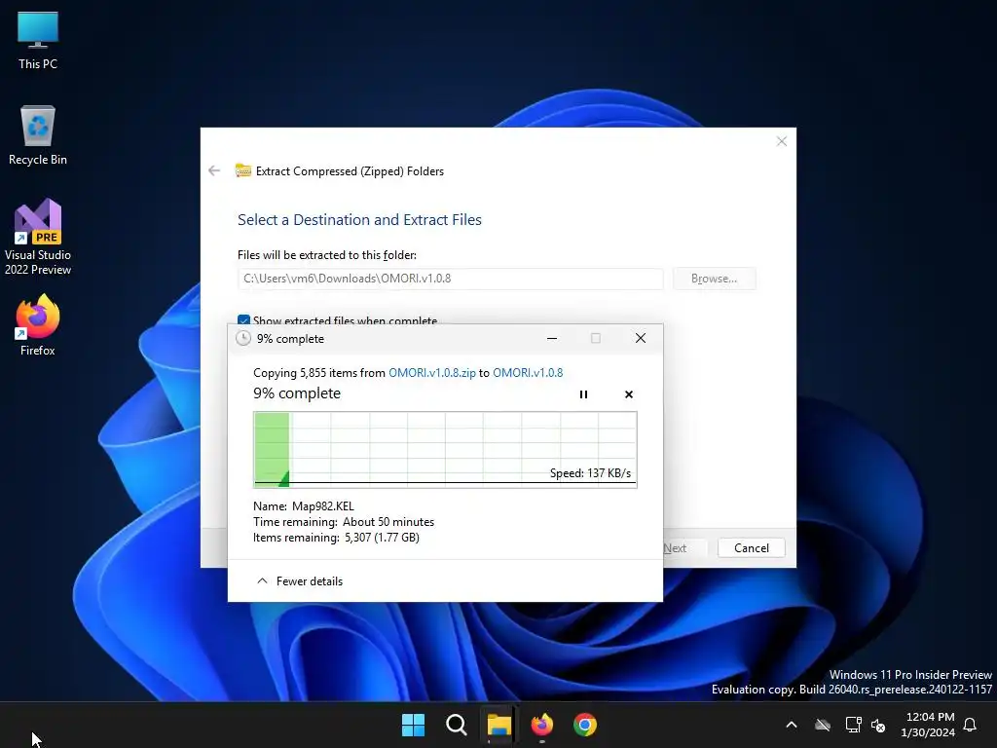Select the Firefox desktop shortcut
This screenshot has height=748, width=997.
click(x=38, y=325)
